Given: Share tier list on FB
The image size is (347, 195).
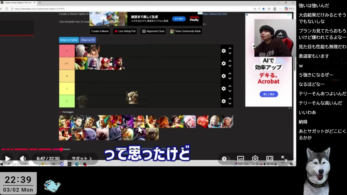Looking at the screenshot, I should (x=88, y=40).
